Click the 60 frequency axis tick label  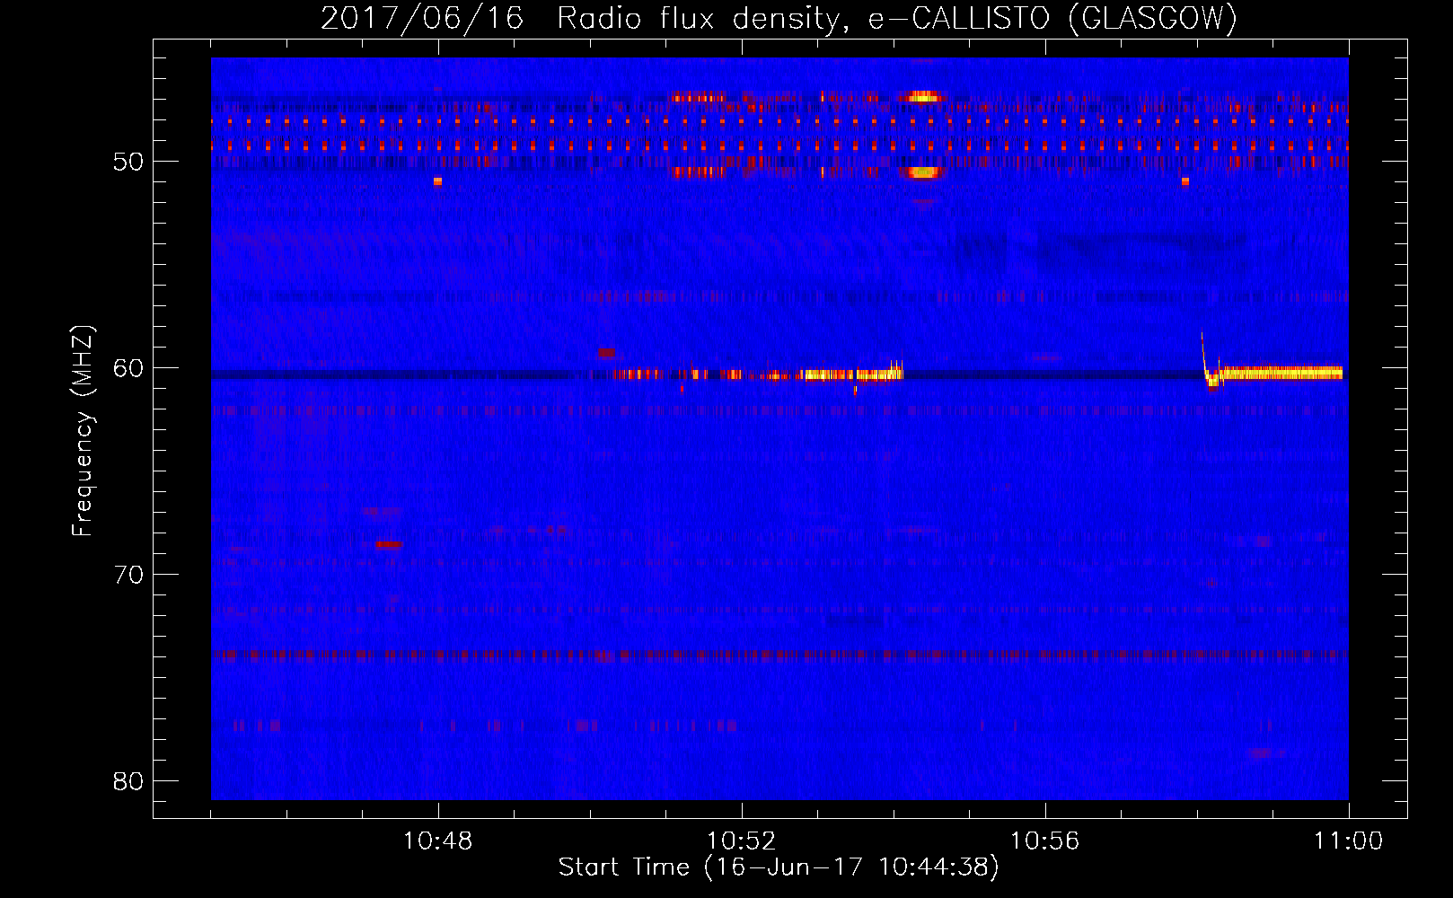coord(128,368)
